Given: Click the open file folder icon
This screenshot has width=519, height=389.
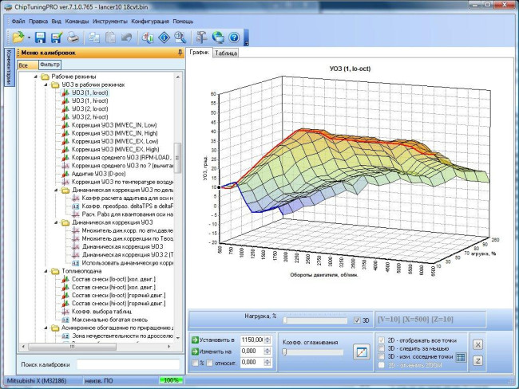Looking at the screenshot, I should (x=18, y=37).
